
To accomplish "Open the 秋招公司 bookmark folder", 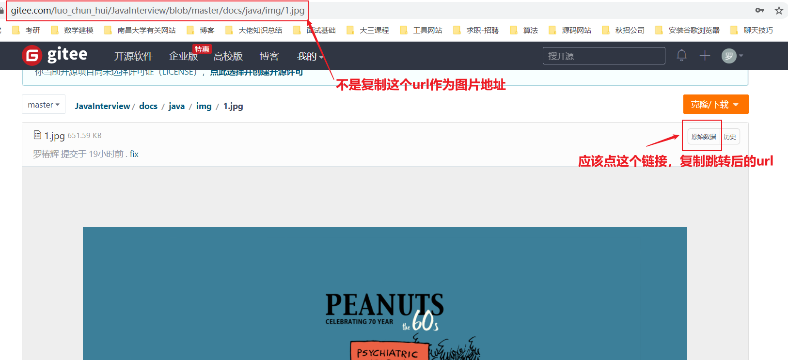I will 623,30.
